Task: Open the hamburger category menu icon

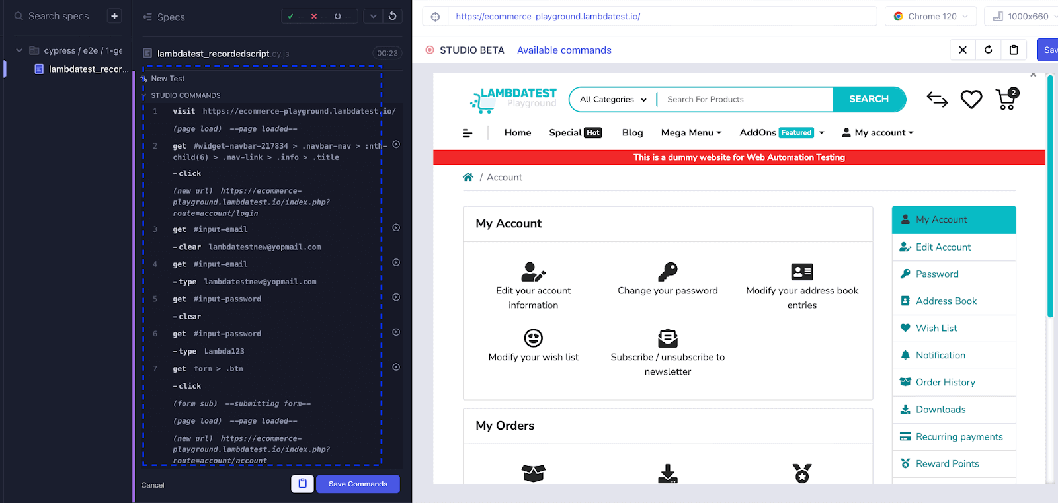Action: point(468,133)
